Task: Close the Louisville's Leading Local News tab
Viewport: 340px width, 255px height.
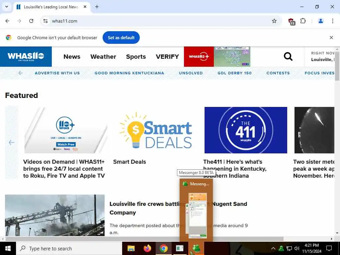Action: click(x=85, y=7)
